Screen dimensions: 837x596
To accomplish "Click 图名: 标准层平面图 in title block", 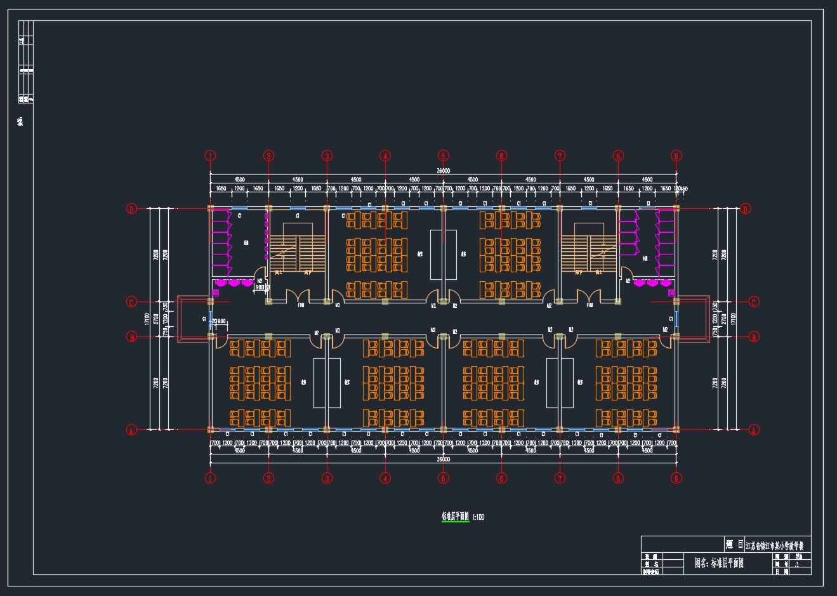I will [719, 562].
